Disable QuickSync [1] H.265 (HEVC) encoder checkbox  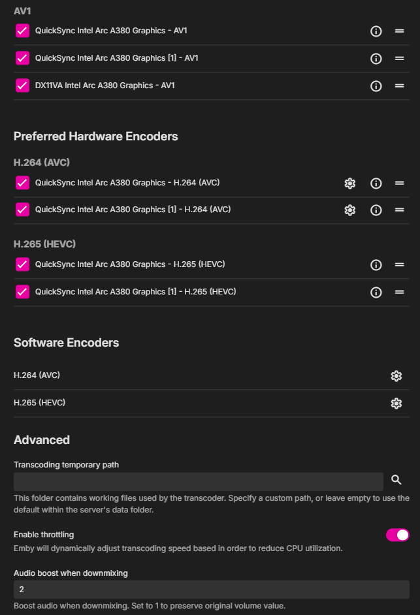22,292
